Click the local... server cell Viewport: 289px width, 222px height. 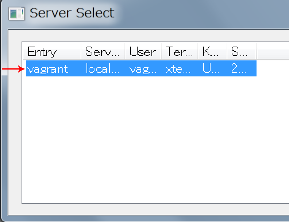(x=103, y=69)
